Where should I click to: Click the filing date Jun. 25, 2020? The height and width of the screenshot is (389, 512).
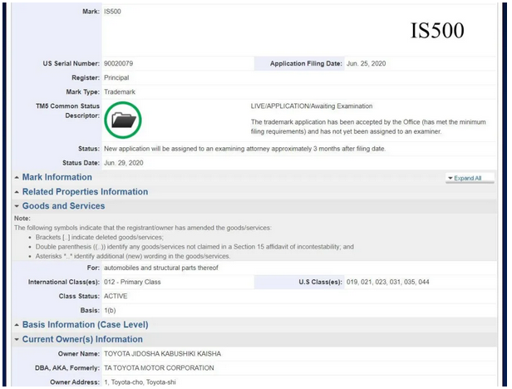tap(366, 63)
